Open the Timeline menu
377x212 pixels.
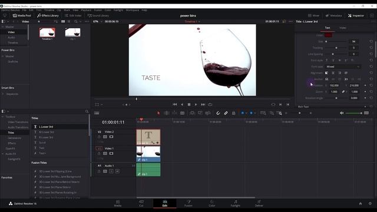(x=49, y=10)
